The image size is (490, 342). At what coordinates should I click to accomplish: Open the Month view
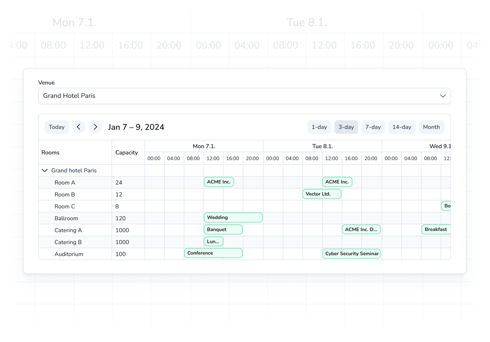(x=432, y=127)
